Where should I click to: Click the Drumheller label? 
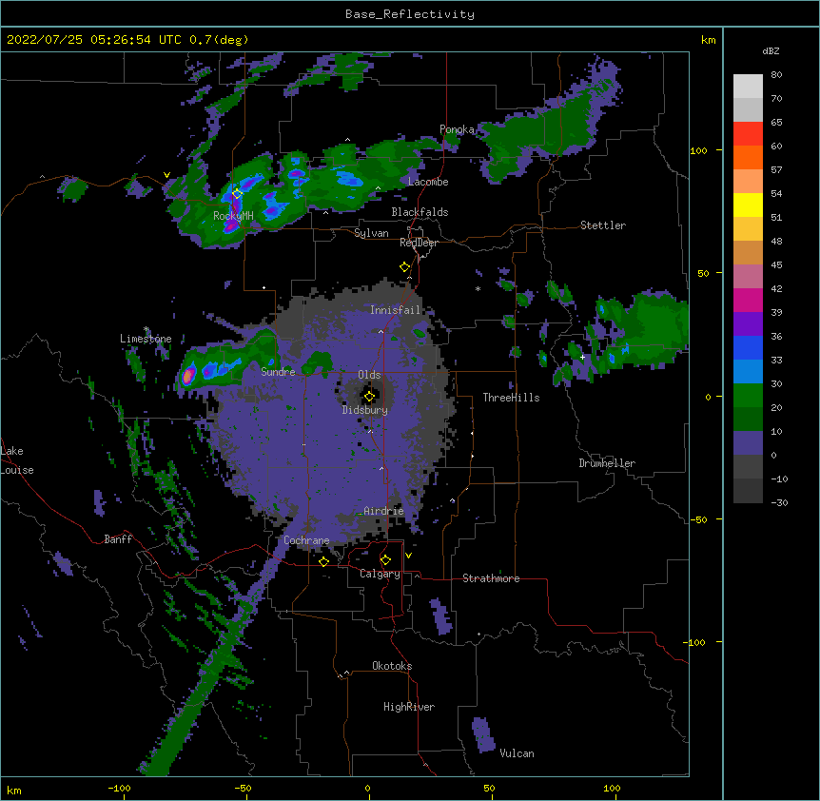click(607, 463)
